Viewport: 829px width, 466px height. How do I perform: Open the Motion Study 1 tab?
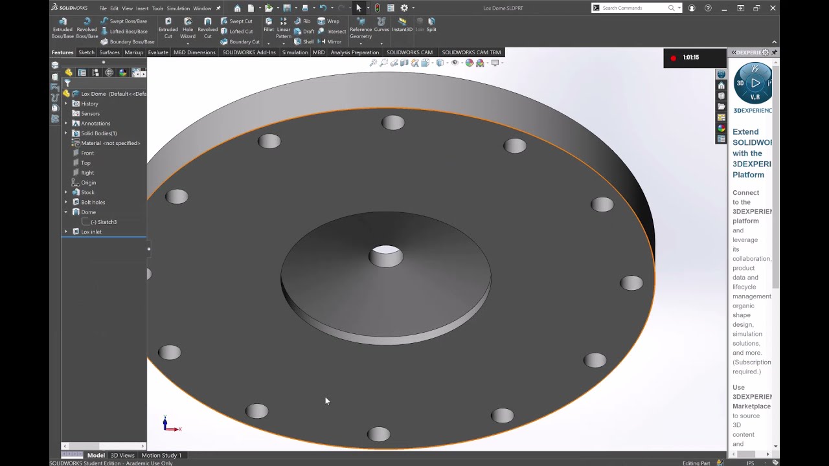161,455
